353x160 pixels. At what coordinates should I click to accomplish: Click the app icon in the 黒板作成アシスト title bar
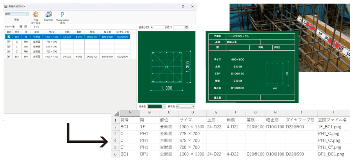coord(6,7)
